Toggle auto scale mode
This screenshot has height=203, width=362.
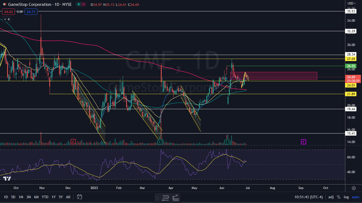click(x=356, y=197)
